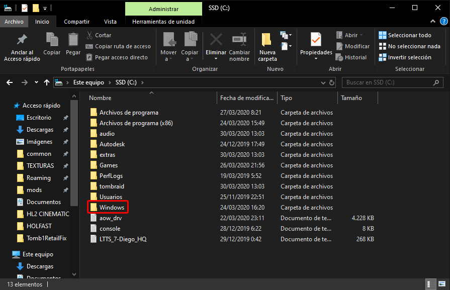Click the Abrir ribbon button
The width and height of the screenshot is (450, 290).
pyautogui.click(x=349, y=35)
